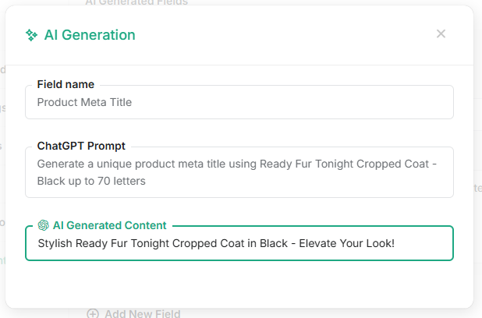
Task: Click the word Stylish in generated content
Action: (x=55, y=243)
